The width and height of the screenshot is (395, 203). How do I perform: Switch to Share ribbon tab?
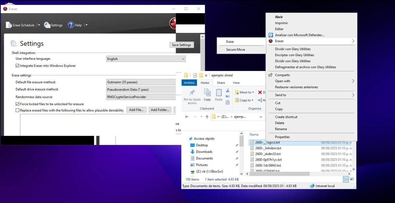pos(221,83)
